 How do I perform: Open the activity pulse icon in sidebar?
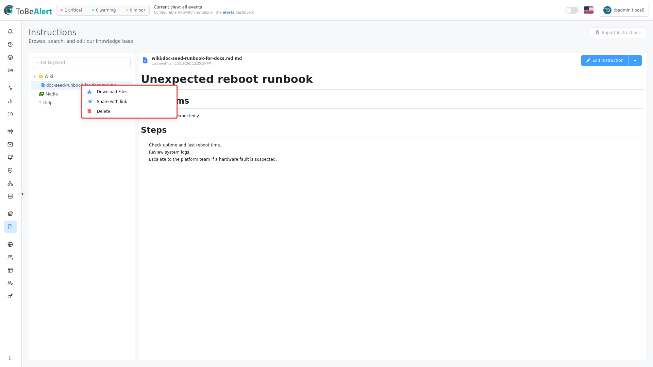coord(10,88)
